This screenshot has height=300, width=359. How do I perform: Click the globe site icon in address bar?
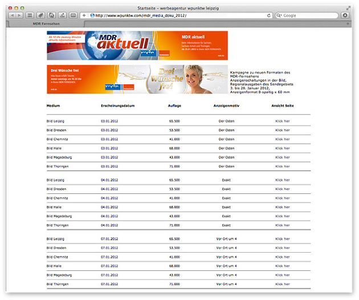coord(92,15)
